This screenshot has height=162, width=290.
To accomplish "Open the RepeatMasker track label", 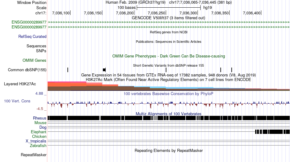I will [34, 155].
